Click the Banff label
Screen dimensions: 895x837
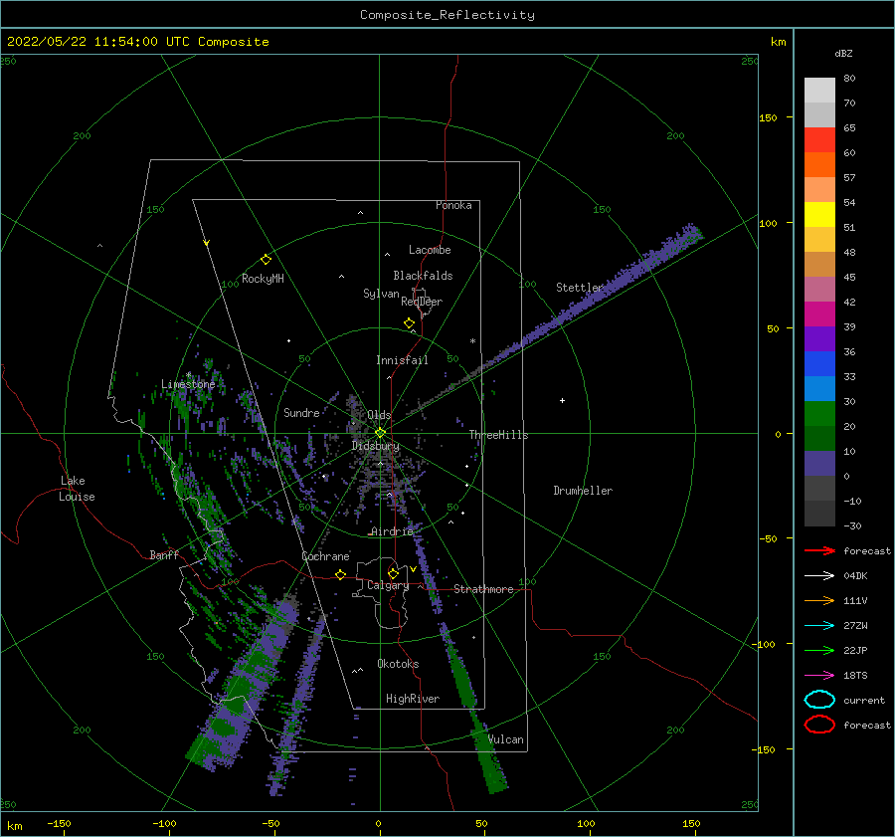point(164,554)
